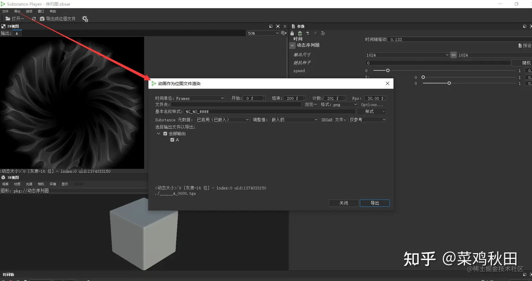This screenshot has width=532, height=281.
Task: Click the 预设 preset document icon
Action: 520,46
